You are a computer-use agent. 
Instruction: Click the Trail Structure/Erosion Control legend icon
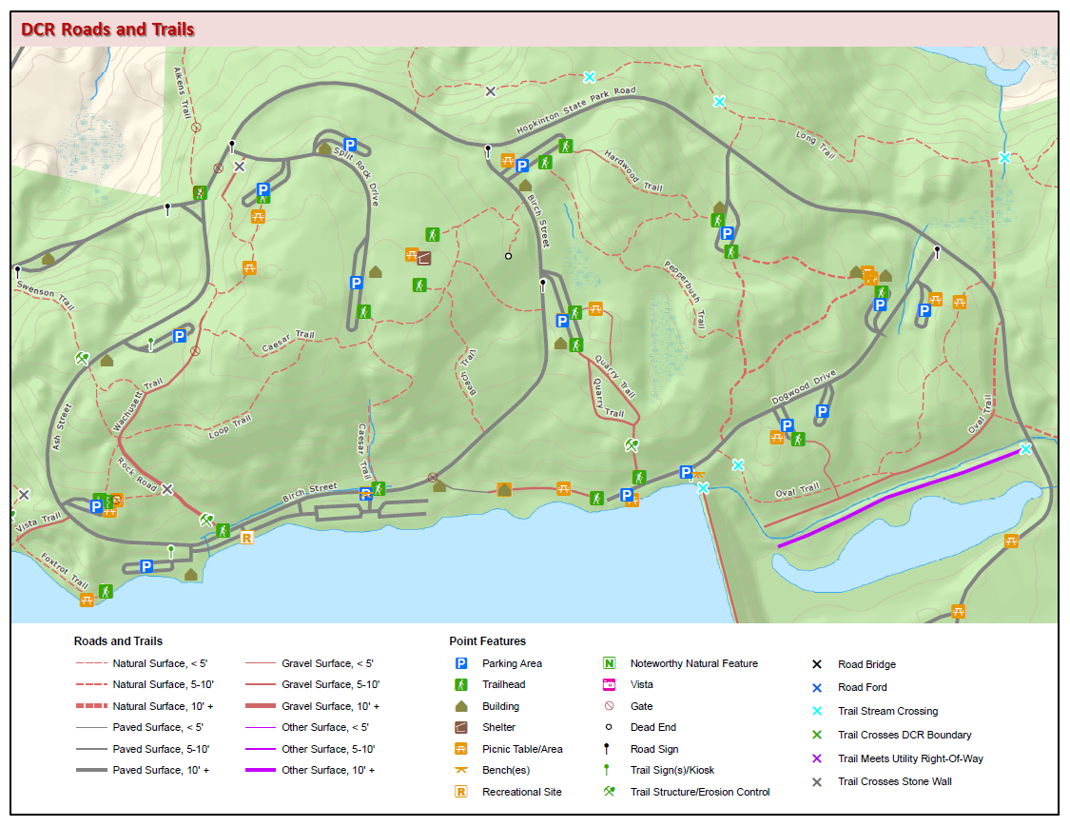coord(609,792)
